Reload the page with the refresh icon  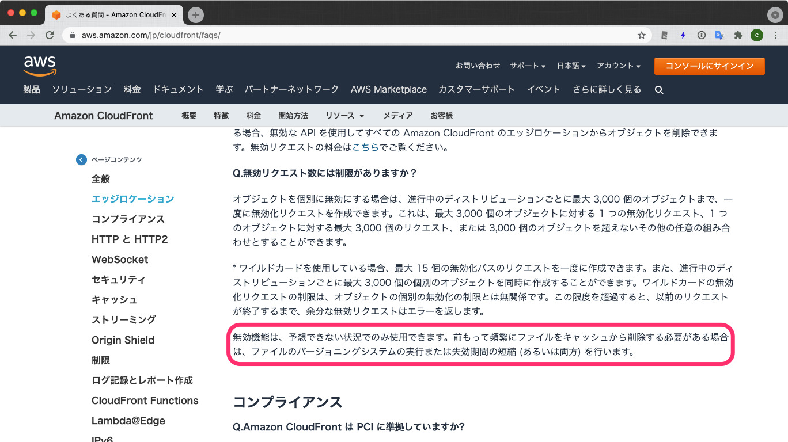[x=50, y=35]
